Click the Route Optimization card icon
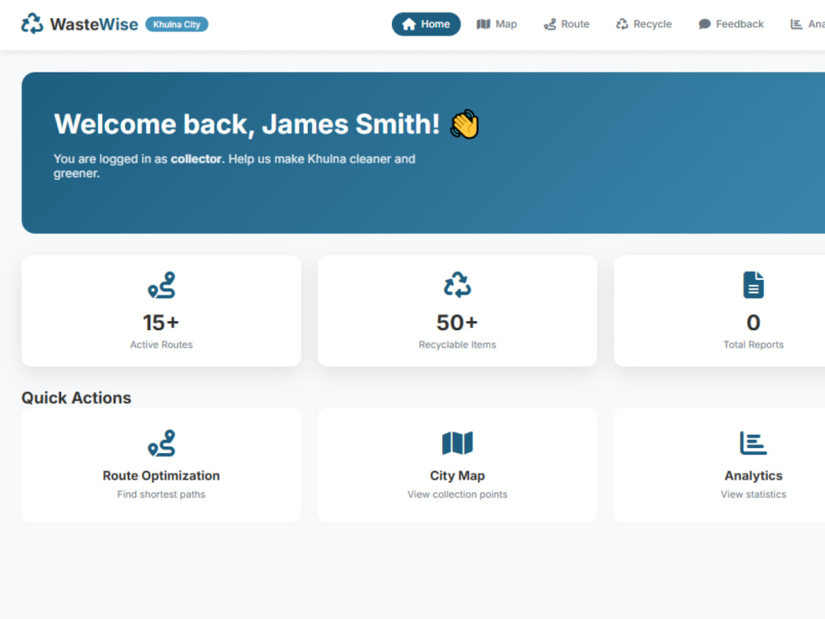The width and height of the screenshot is (825, 619). (x=162, y=443)
